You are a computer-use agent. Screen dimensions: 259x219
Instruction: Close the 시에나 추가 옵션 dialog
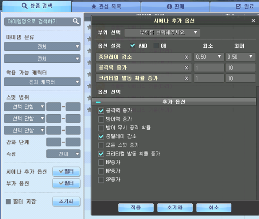point(253,21)
